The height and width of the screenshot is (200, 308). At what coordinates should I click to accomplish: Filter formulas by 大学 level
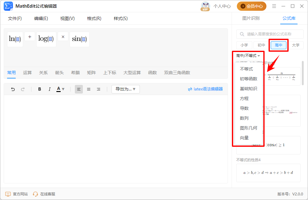point(296,45)
